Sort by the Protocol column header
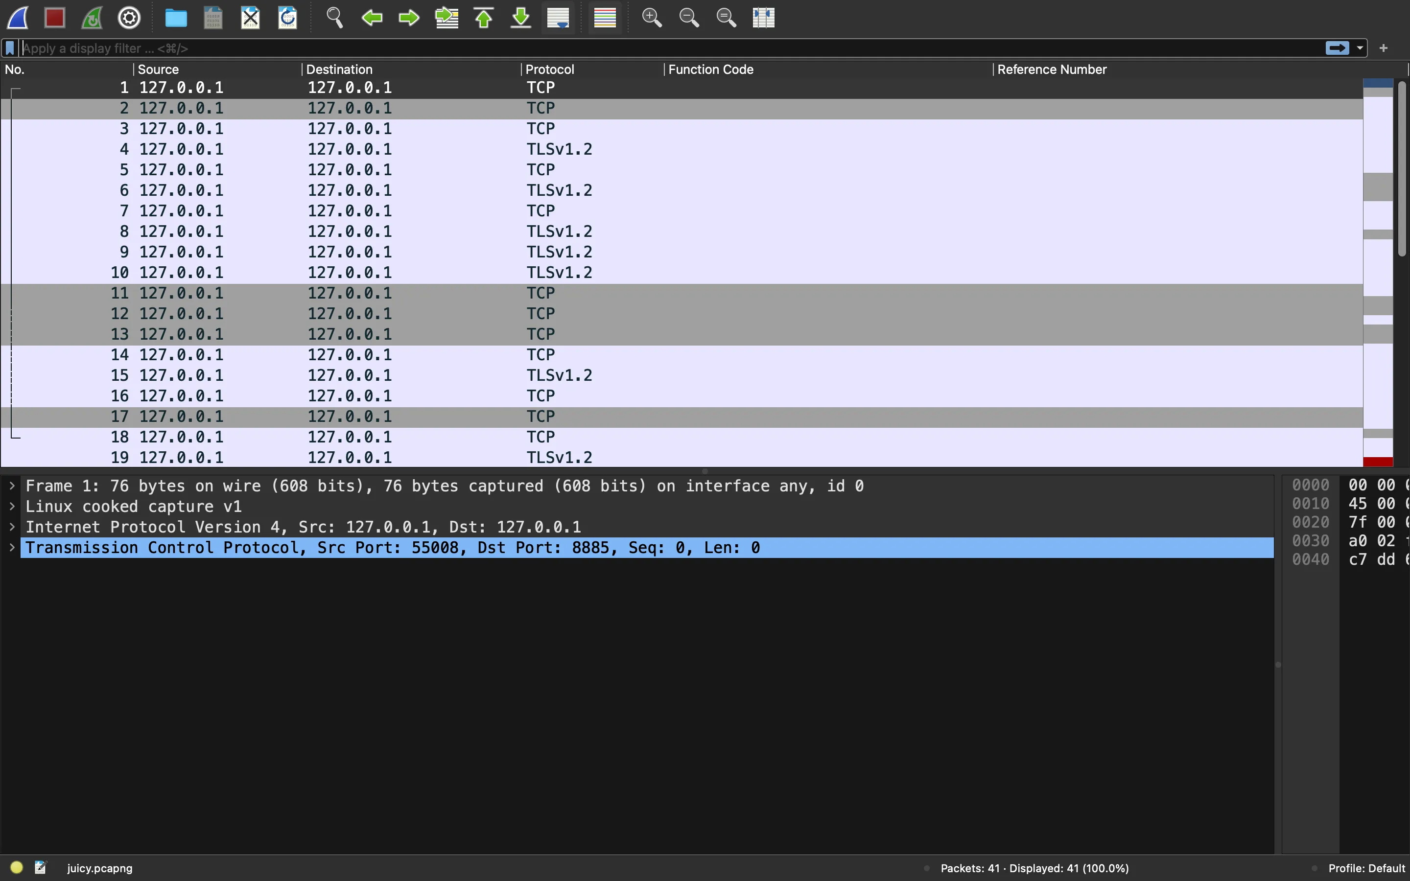This screenshot has width=1410, height=881. click(x=592, y=70)
